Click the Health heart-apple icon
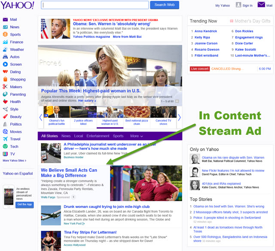Image resolution: width=275 pixels, height=251 pixels. (5, 102)
